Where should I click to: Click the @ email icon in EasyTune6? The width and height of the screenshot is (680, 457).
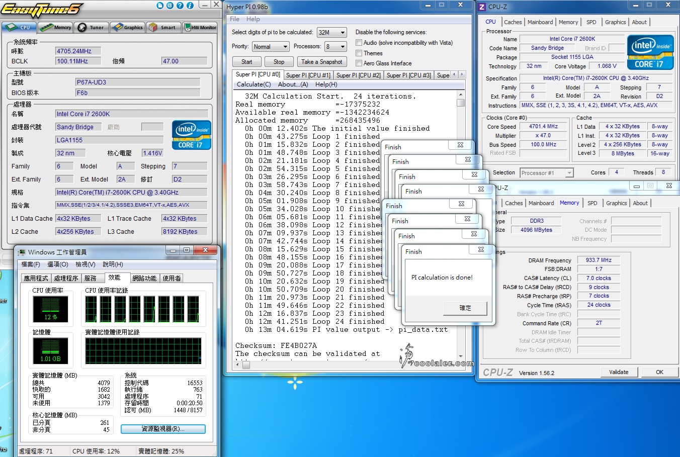click(x=170, y=6)
